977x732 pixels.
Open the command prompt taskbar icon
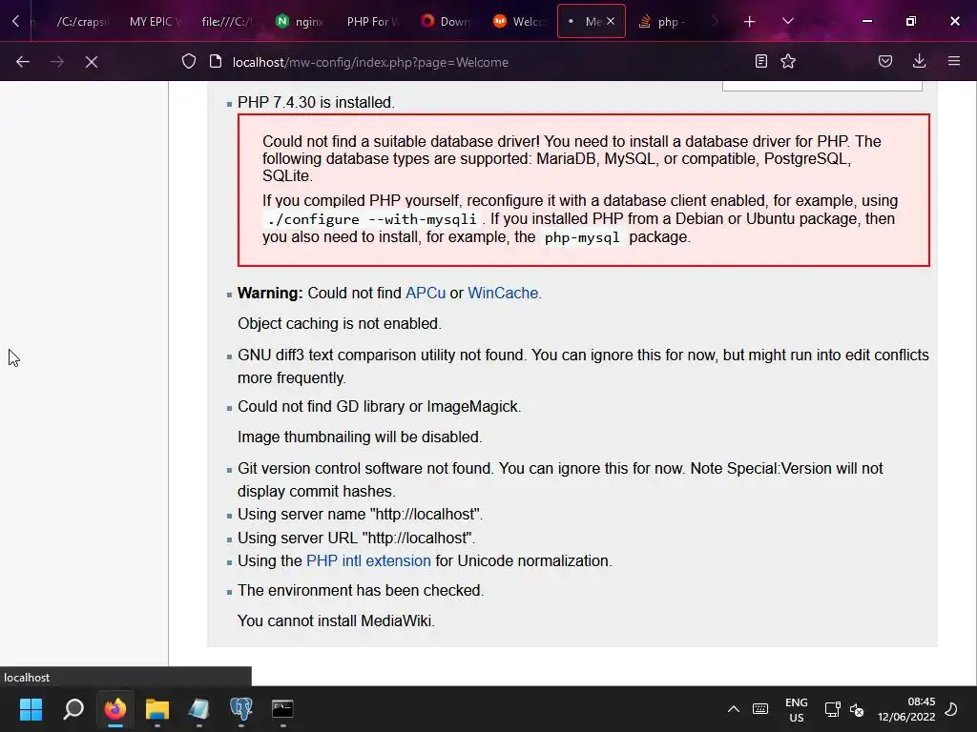click(282, 709)
